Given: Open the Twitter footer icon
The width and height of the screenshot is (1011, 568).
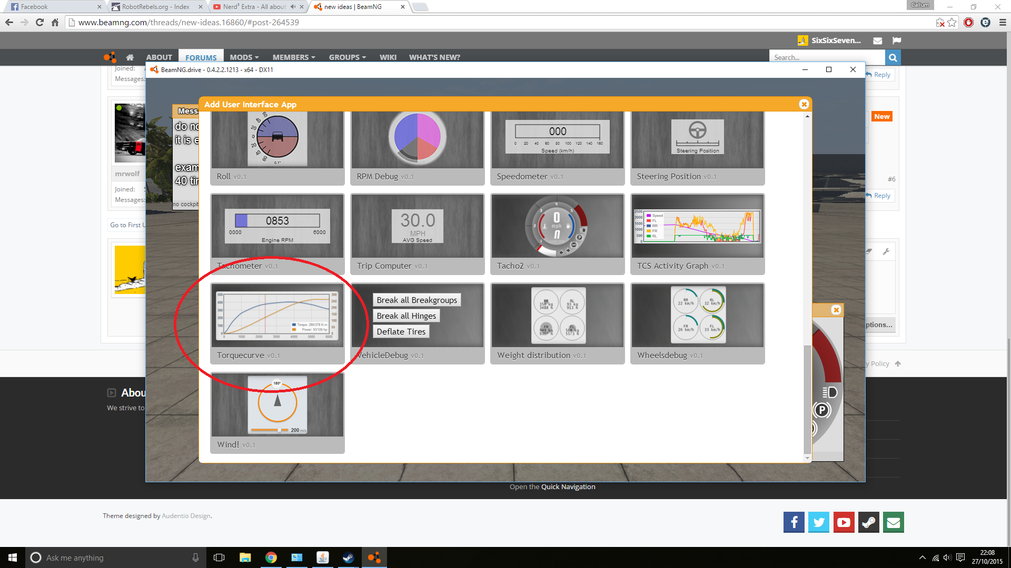Looking at the screenshot, I should (x=819, y=522).
